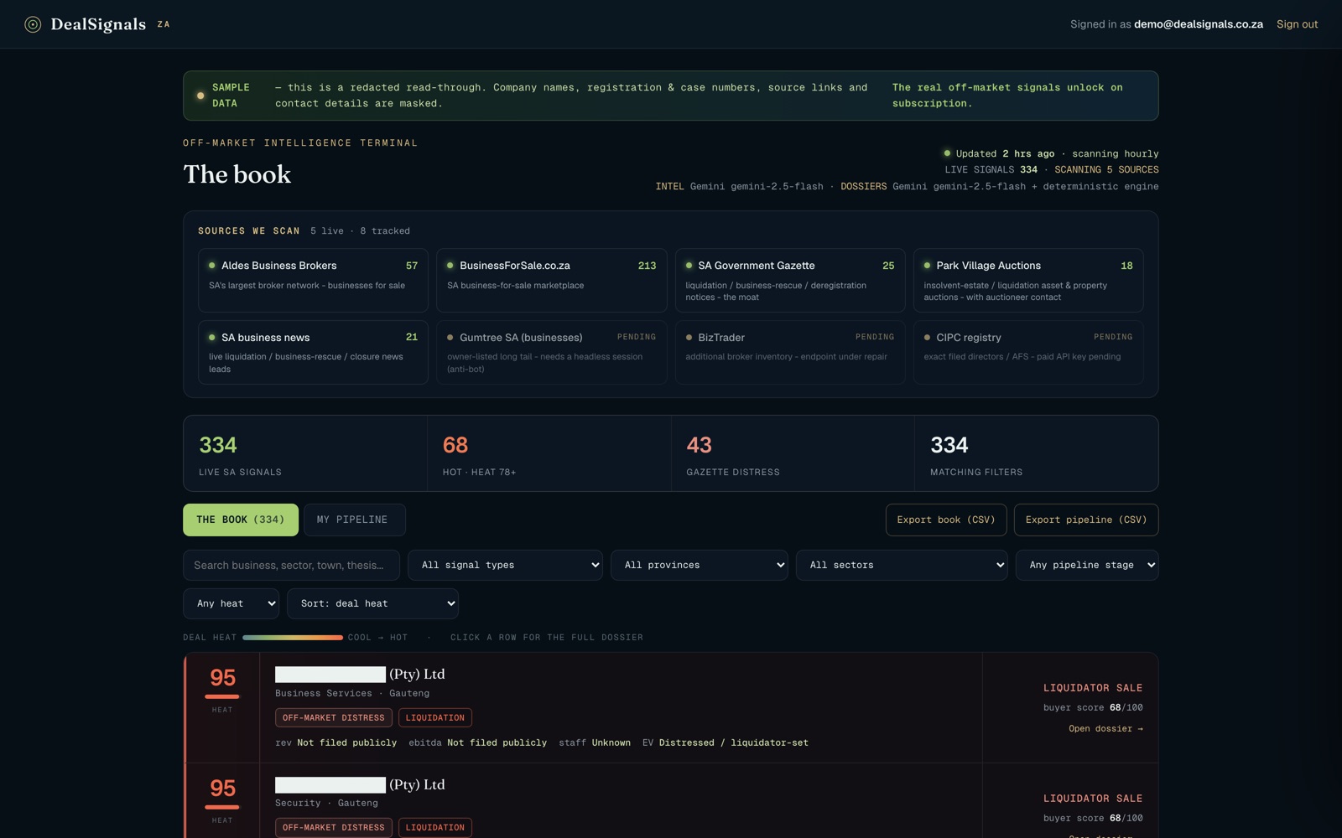
Task: Click green status dot beside Park Village Auctions
Action: tap(928, 266)
